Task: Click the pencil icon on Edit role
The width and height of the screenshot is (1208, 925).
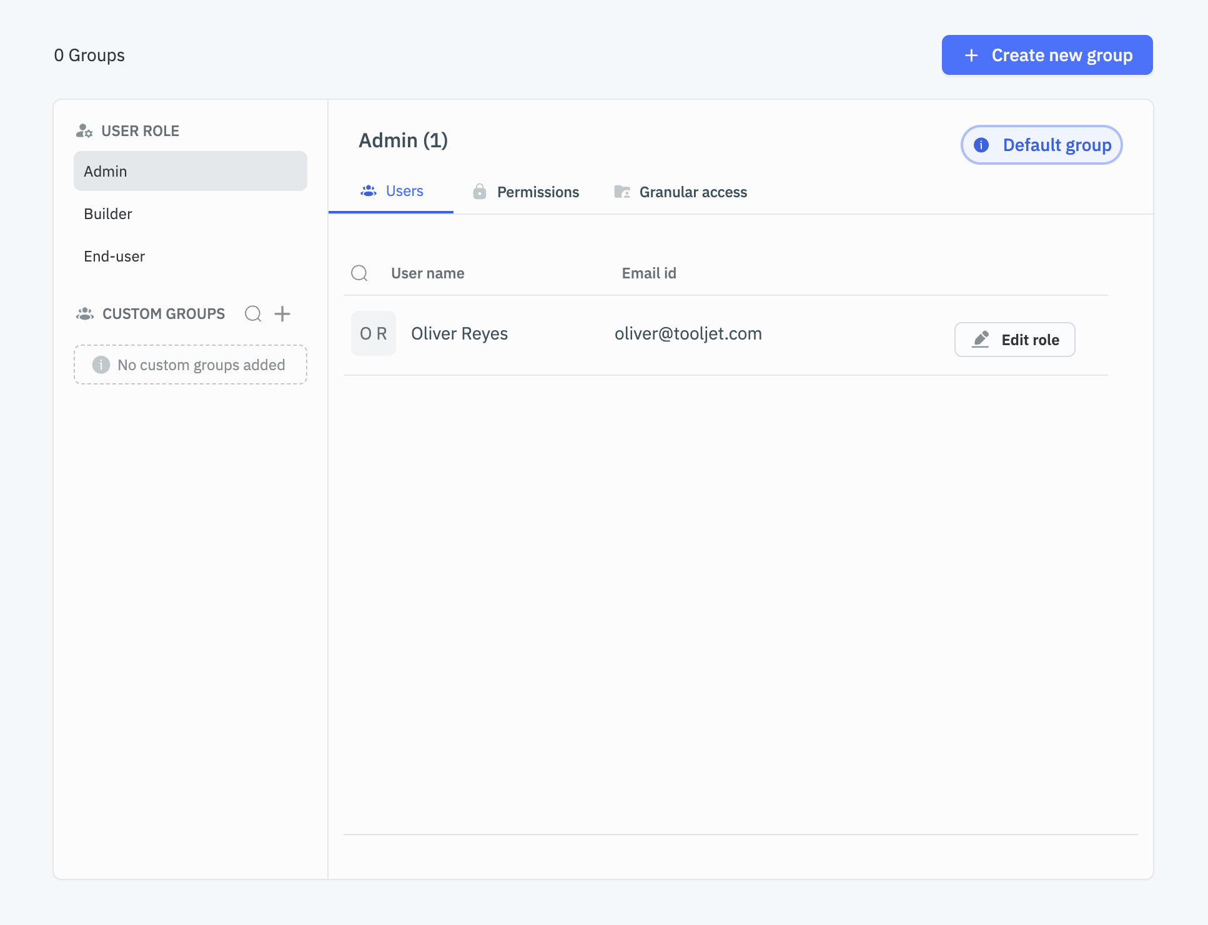Action: [x=981, y=339]
